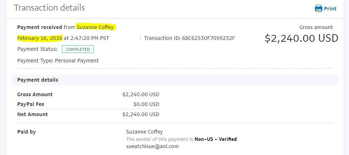Open the Print link

330,9
